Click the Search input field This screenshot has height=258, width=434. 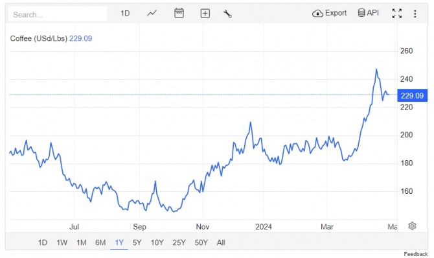coord(58,14)
